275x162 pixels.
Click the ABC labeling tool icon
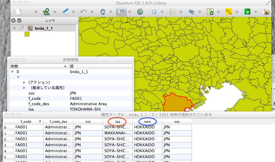191,12
